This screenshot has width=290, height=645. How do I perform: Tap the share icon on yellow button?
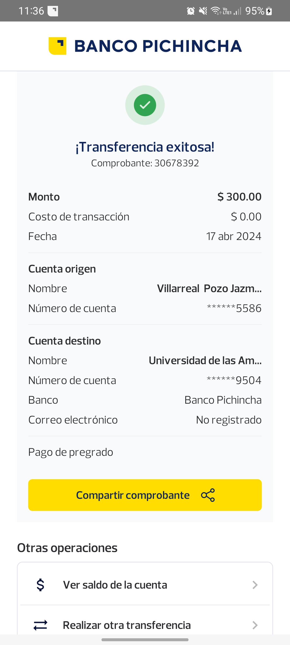click(208, 495)
